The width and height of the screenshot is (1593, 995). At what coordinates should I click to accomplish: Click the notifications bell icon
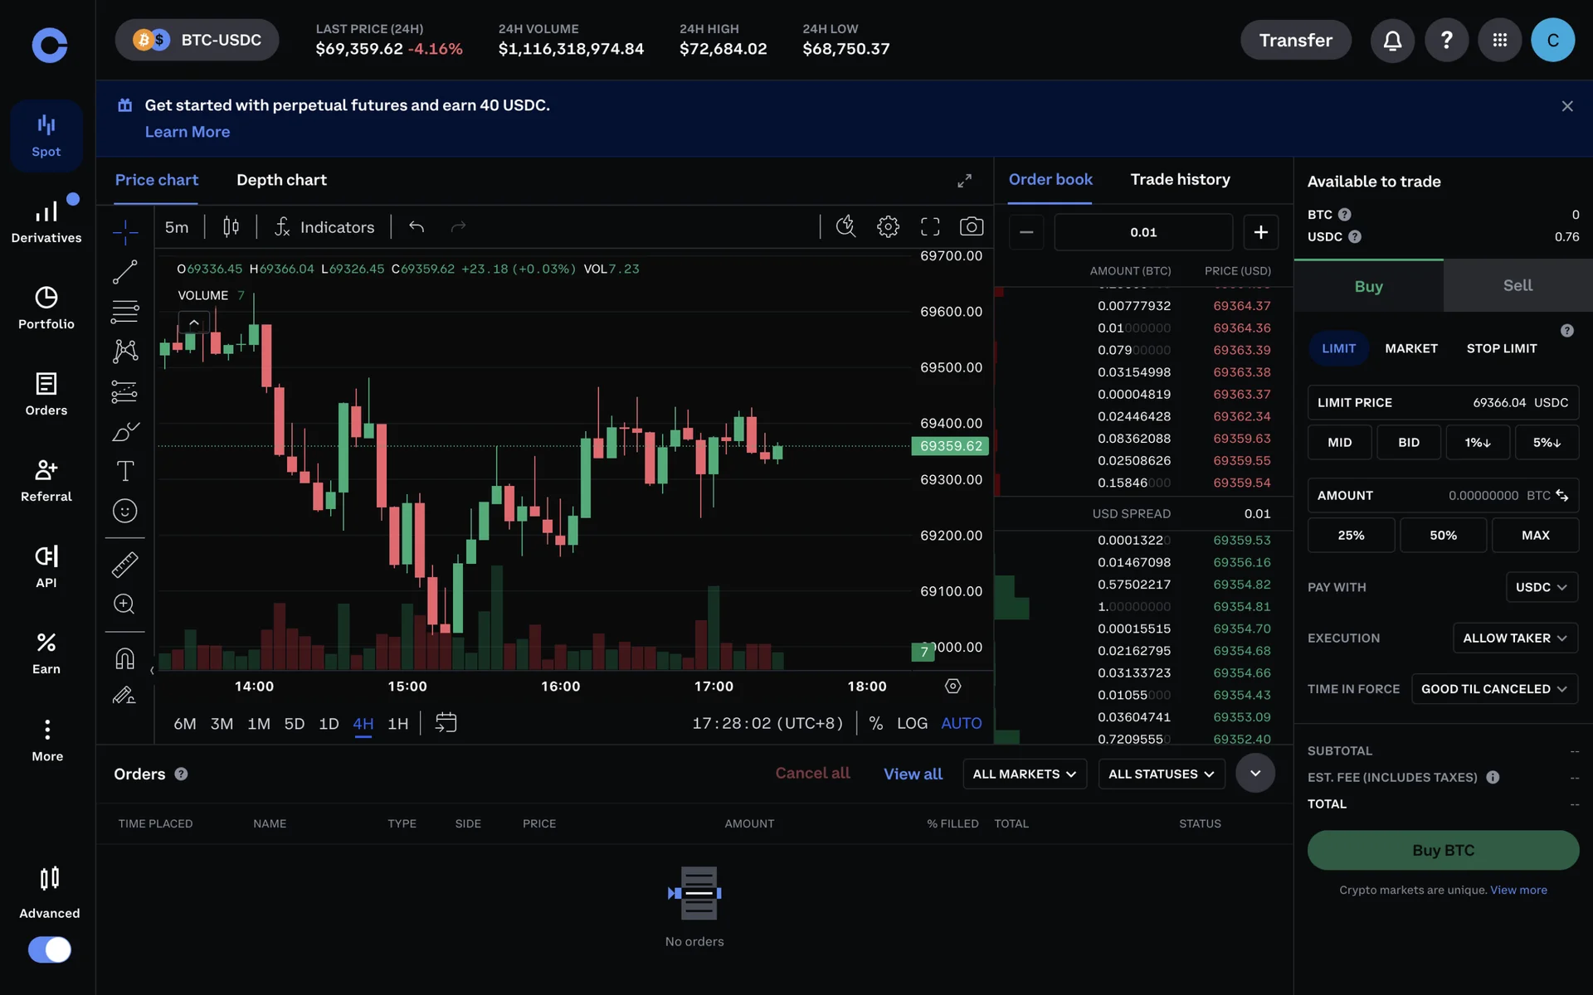[x=1392, y=40]
